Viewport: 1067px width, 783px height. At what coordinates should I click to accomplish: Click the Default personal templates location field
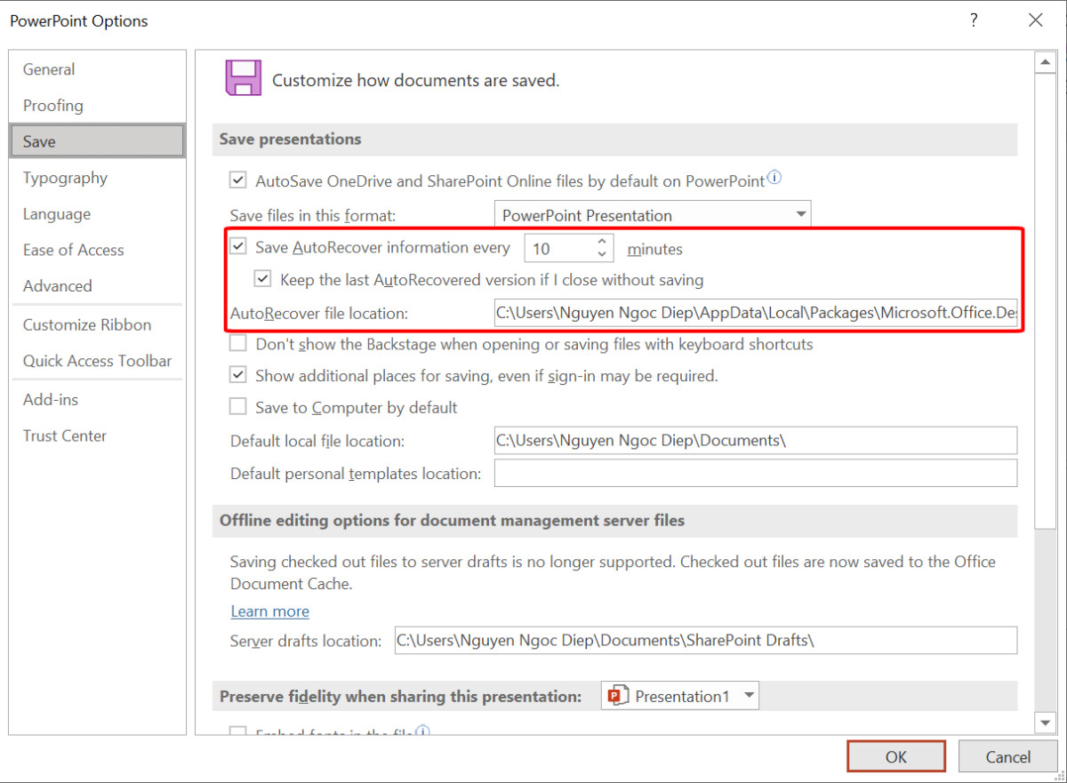coord(756,473)
